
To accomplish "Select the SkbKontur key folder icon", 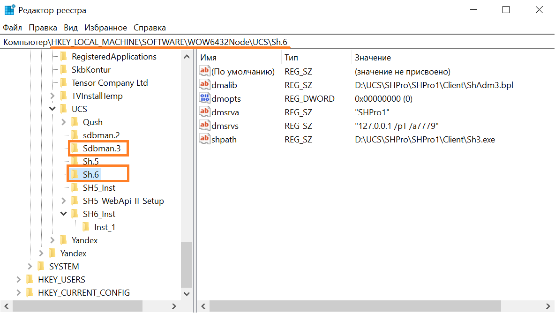I will (x=63, y=70).
